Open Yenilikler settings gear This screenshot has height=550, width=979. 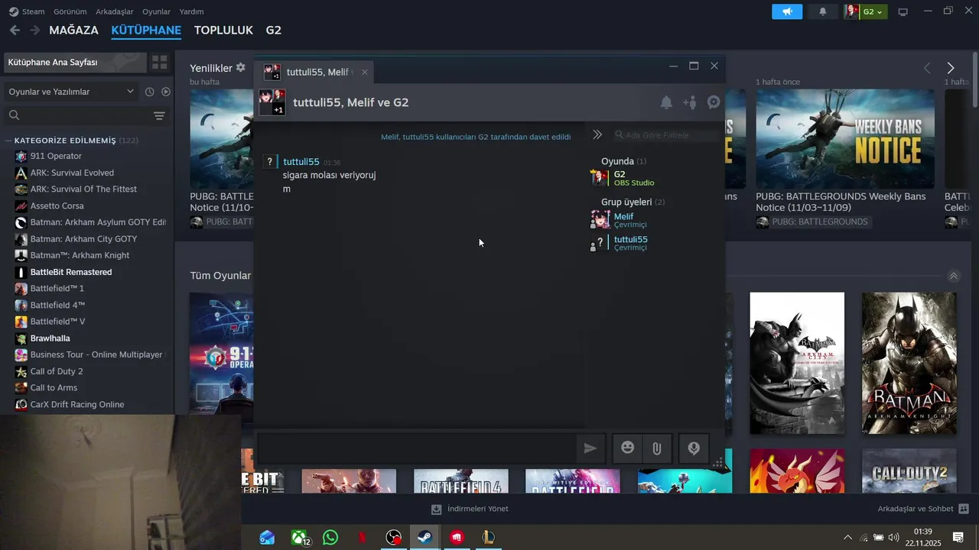coord(241,68)
